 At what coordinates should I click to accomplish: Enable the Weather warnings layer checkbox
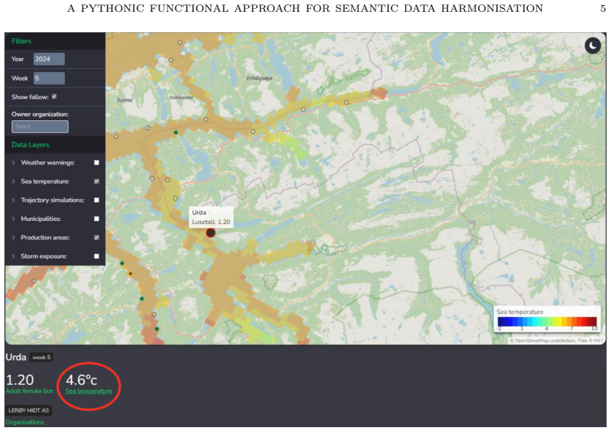click(96, 163)
